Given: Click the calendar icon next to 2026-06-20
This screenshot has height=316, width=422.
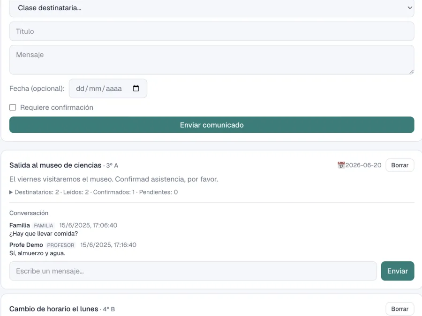Looking at the screenshot, I should click(341, 165).
